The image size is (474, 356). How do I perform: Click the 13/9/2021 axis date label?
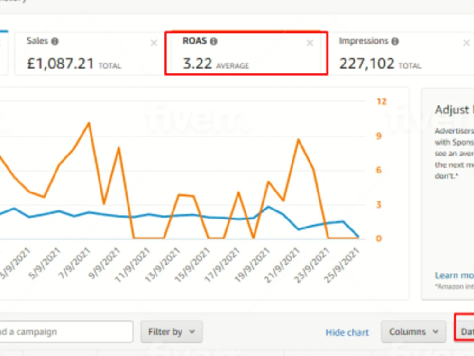point(162,265)
